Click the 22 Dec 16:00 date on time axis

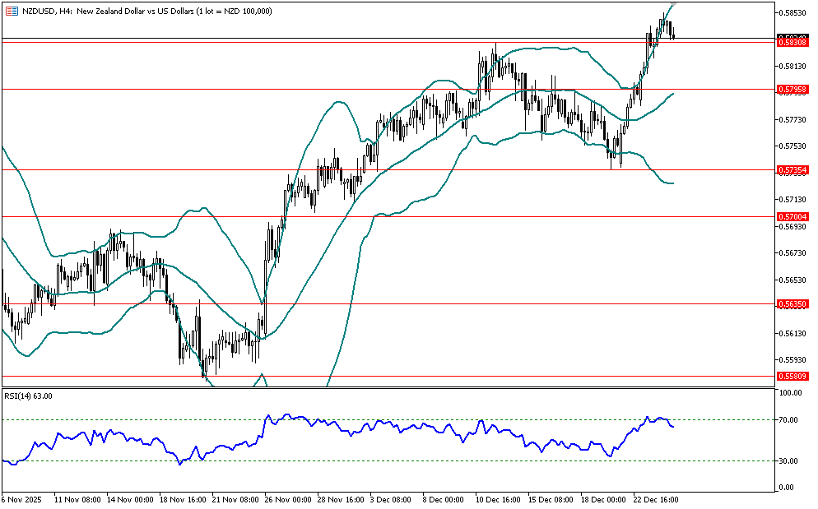point(654,499)
